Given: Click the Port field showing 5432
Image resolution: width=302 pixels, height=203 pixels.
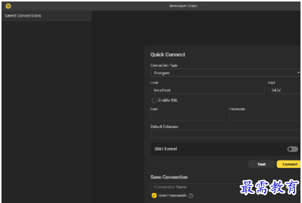Looking at the screenshot, I should pos(284,90).
